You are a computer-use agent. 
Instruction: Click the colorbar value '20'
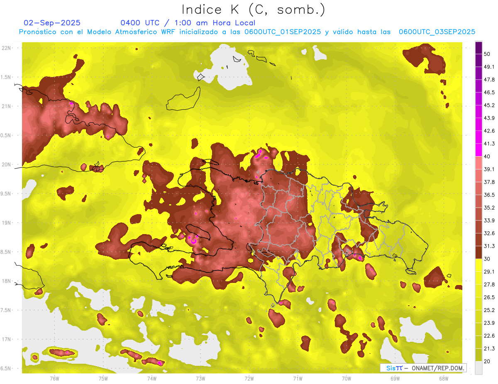click(487, 361)
